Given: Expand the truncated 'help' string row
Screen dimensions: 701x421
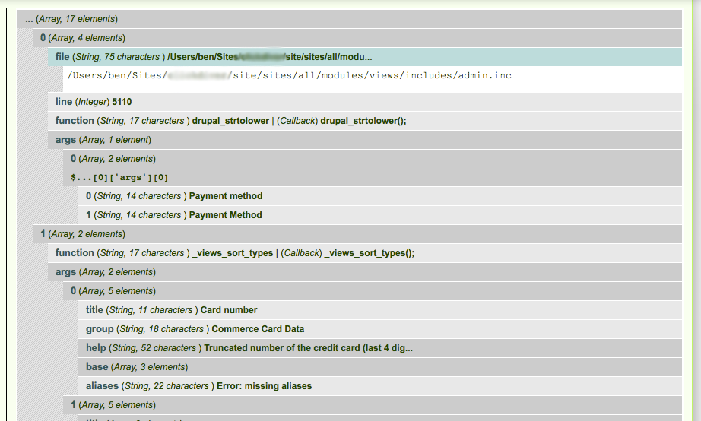Looking at the screenshot, I should click(x=380, y=348).
